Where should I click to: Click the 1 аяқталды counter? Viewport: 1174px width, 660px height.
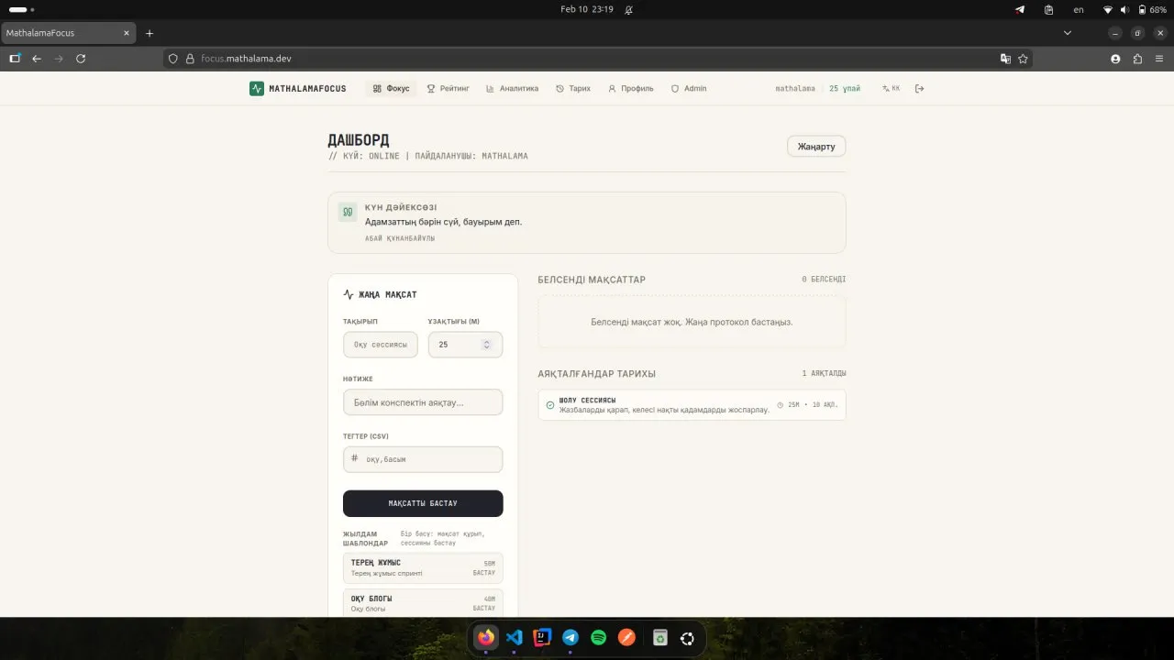(x=824, y=374)
